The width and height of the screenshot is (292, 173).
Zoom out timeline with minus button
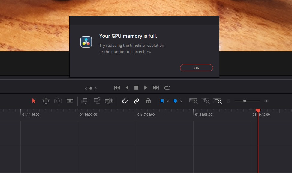coord(228,101)
